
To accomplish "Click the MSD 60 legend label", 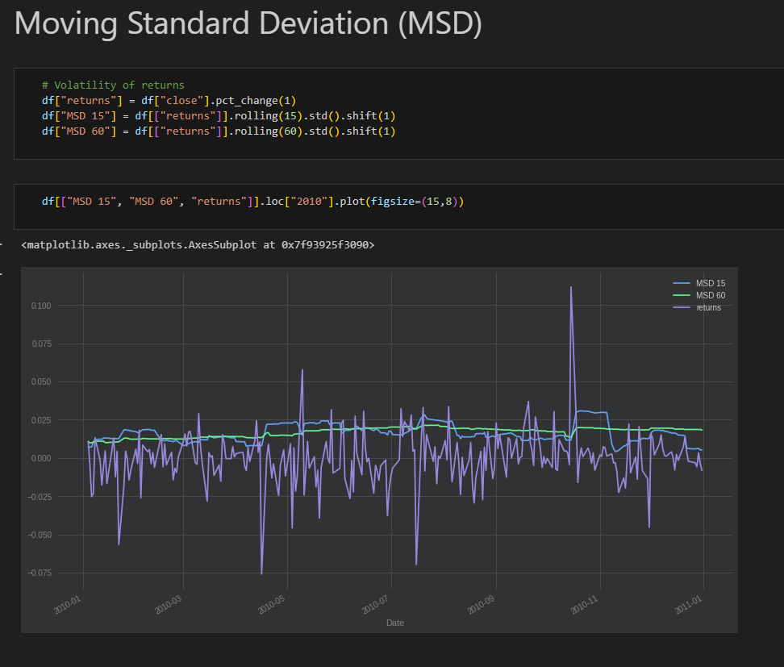I will click(x=711, y=295).
